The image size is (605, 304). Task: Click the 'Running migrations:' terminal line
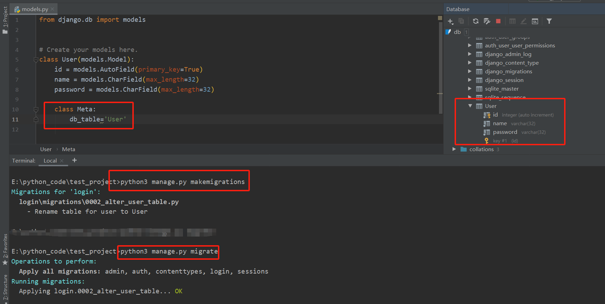[x=48, y=282]
